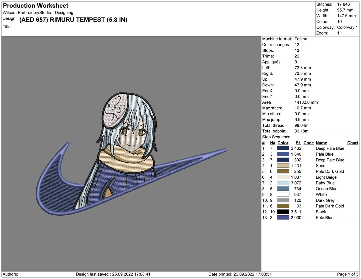Click the 'Sand' color name
361x279 pixels.
[x=321, y=166]
